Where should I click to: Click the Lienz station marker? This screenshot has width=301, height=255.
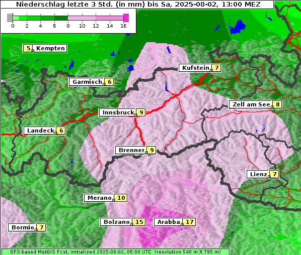(x=269, y=177)
